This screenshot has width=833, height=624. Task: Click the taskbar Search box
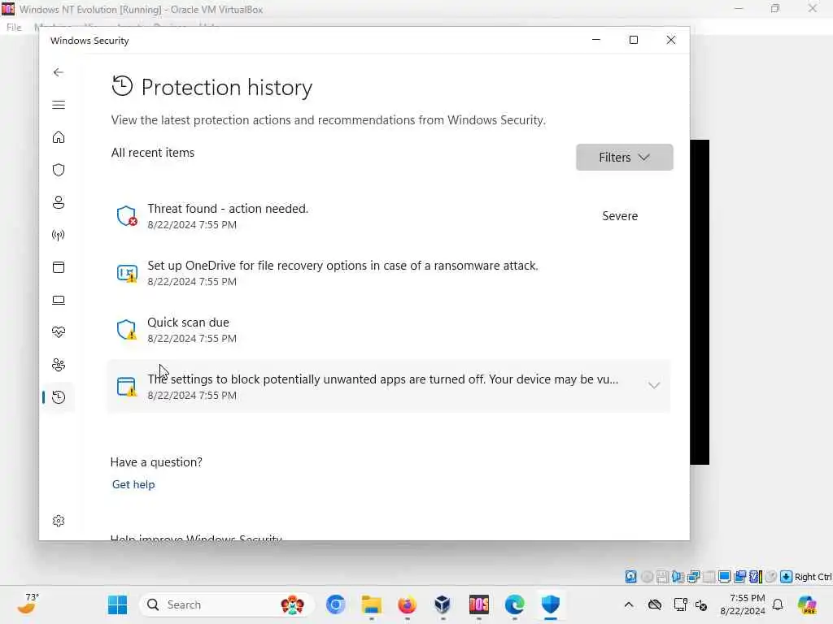[x=227, y=604]
